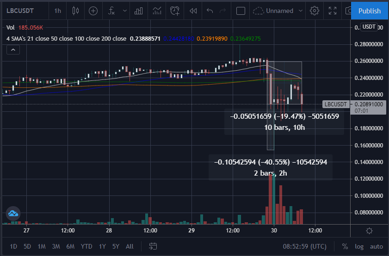Expand the layout dropdown beside Unnamed
Image resolution: width=389 pixels, height=256 pixels.
point(301,11)
